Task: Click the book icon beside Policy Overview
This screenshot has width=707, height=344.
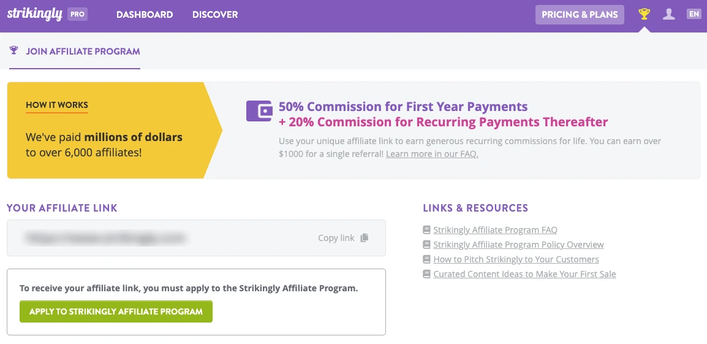Action: click(x=427, y=245)
